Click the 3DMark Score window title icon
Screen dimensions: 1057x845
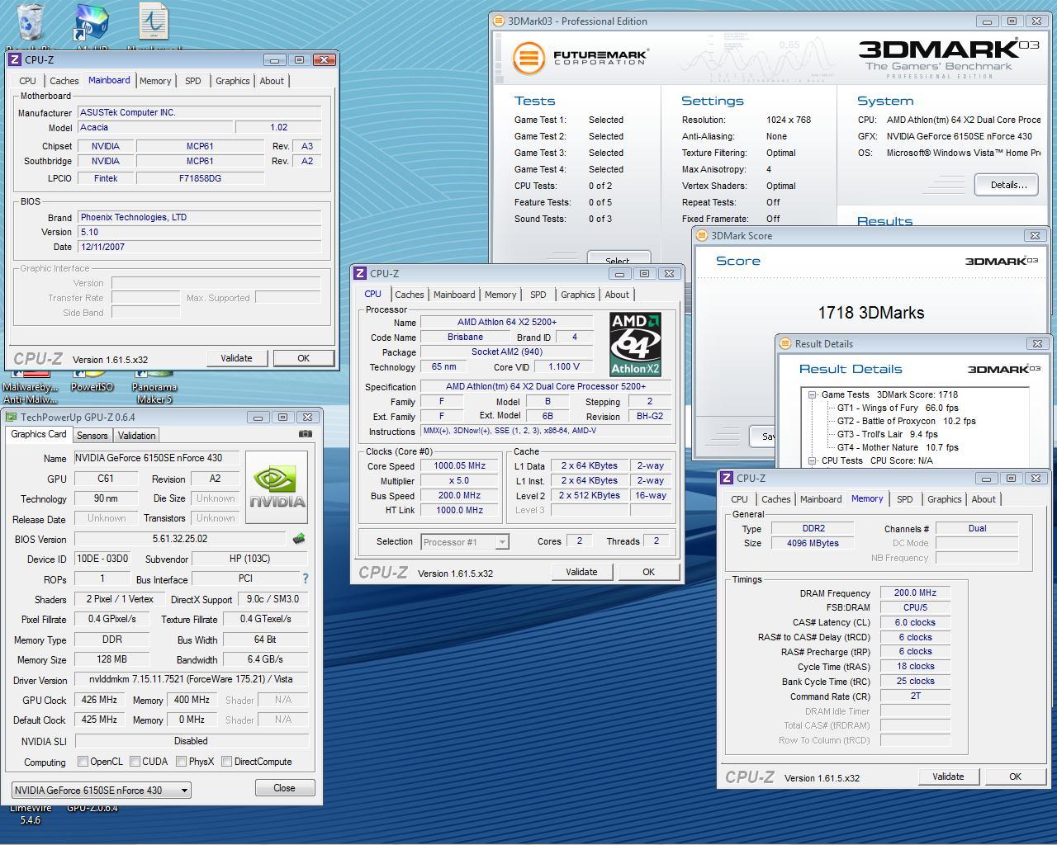click(702, 236)
